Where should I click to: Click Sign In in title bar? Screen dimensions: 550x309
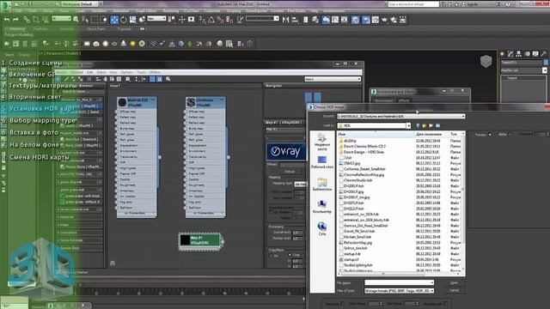click(472, 4)
